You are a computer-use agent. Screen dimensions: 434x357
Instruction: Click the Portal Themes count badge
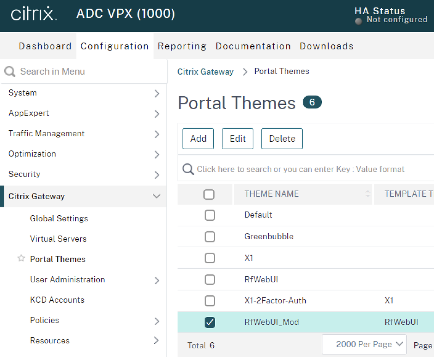[312, 102]
